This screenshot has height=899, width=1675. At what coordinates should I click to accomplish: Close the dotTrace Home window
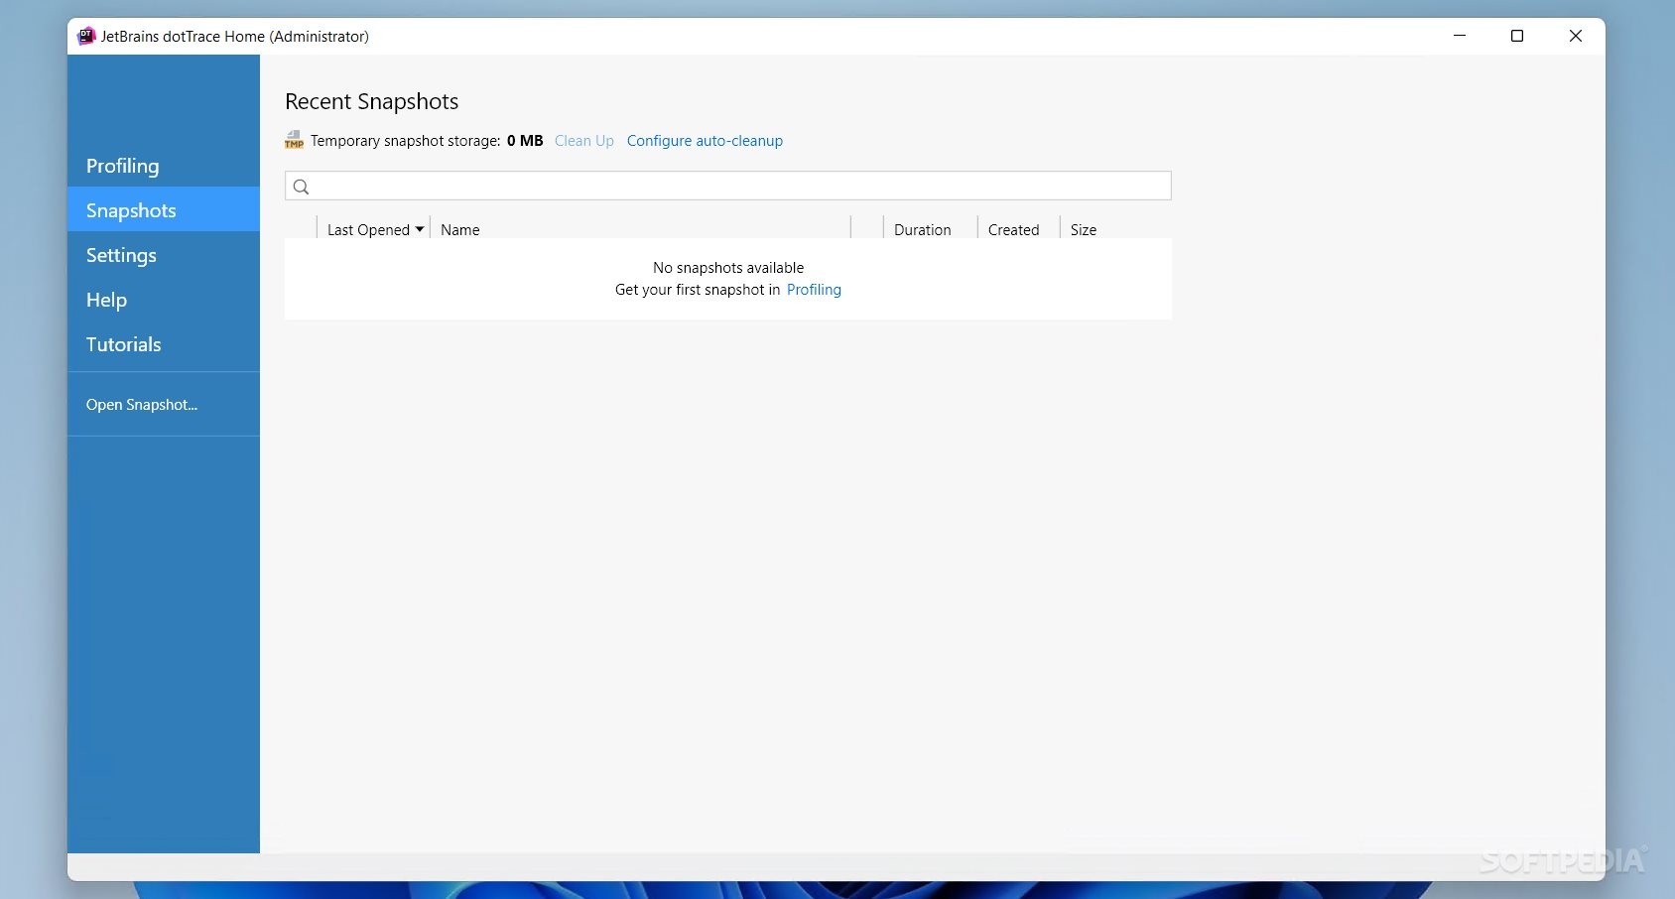point(1576,36)
